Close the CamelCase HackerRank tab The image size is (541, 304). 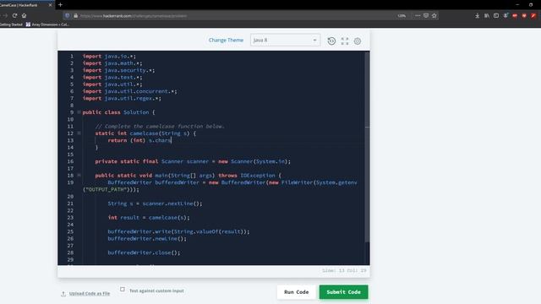tap(50, 5)
